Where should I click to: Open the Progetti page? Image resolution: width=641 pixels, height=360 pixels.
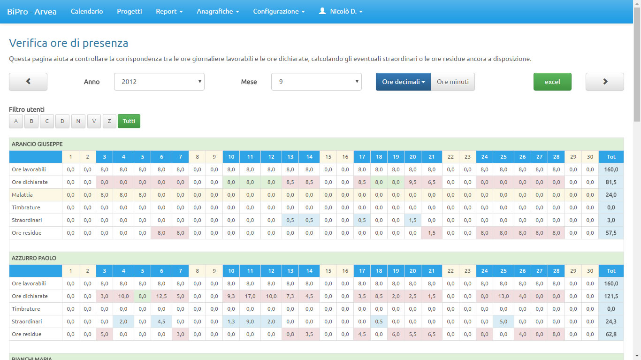[130, 11]
